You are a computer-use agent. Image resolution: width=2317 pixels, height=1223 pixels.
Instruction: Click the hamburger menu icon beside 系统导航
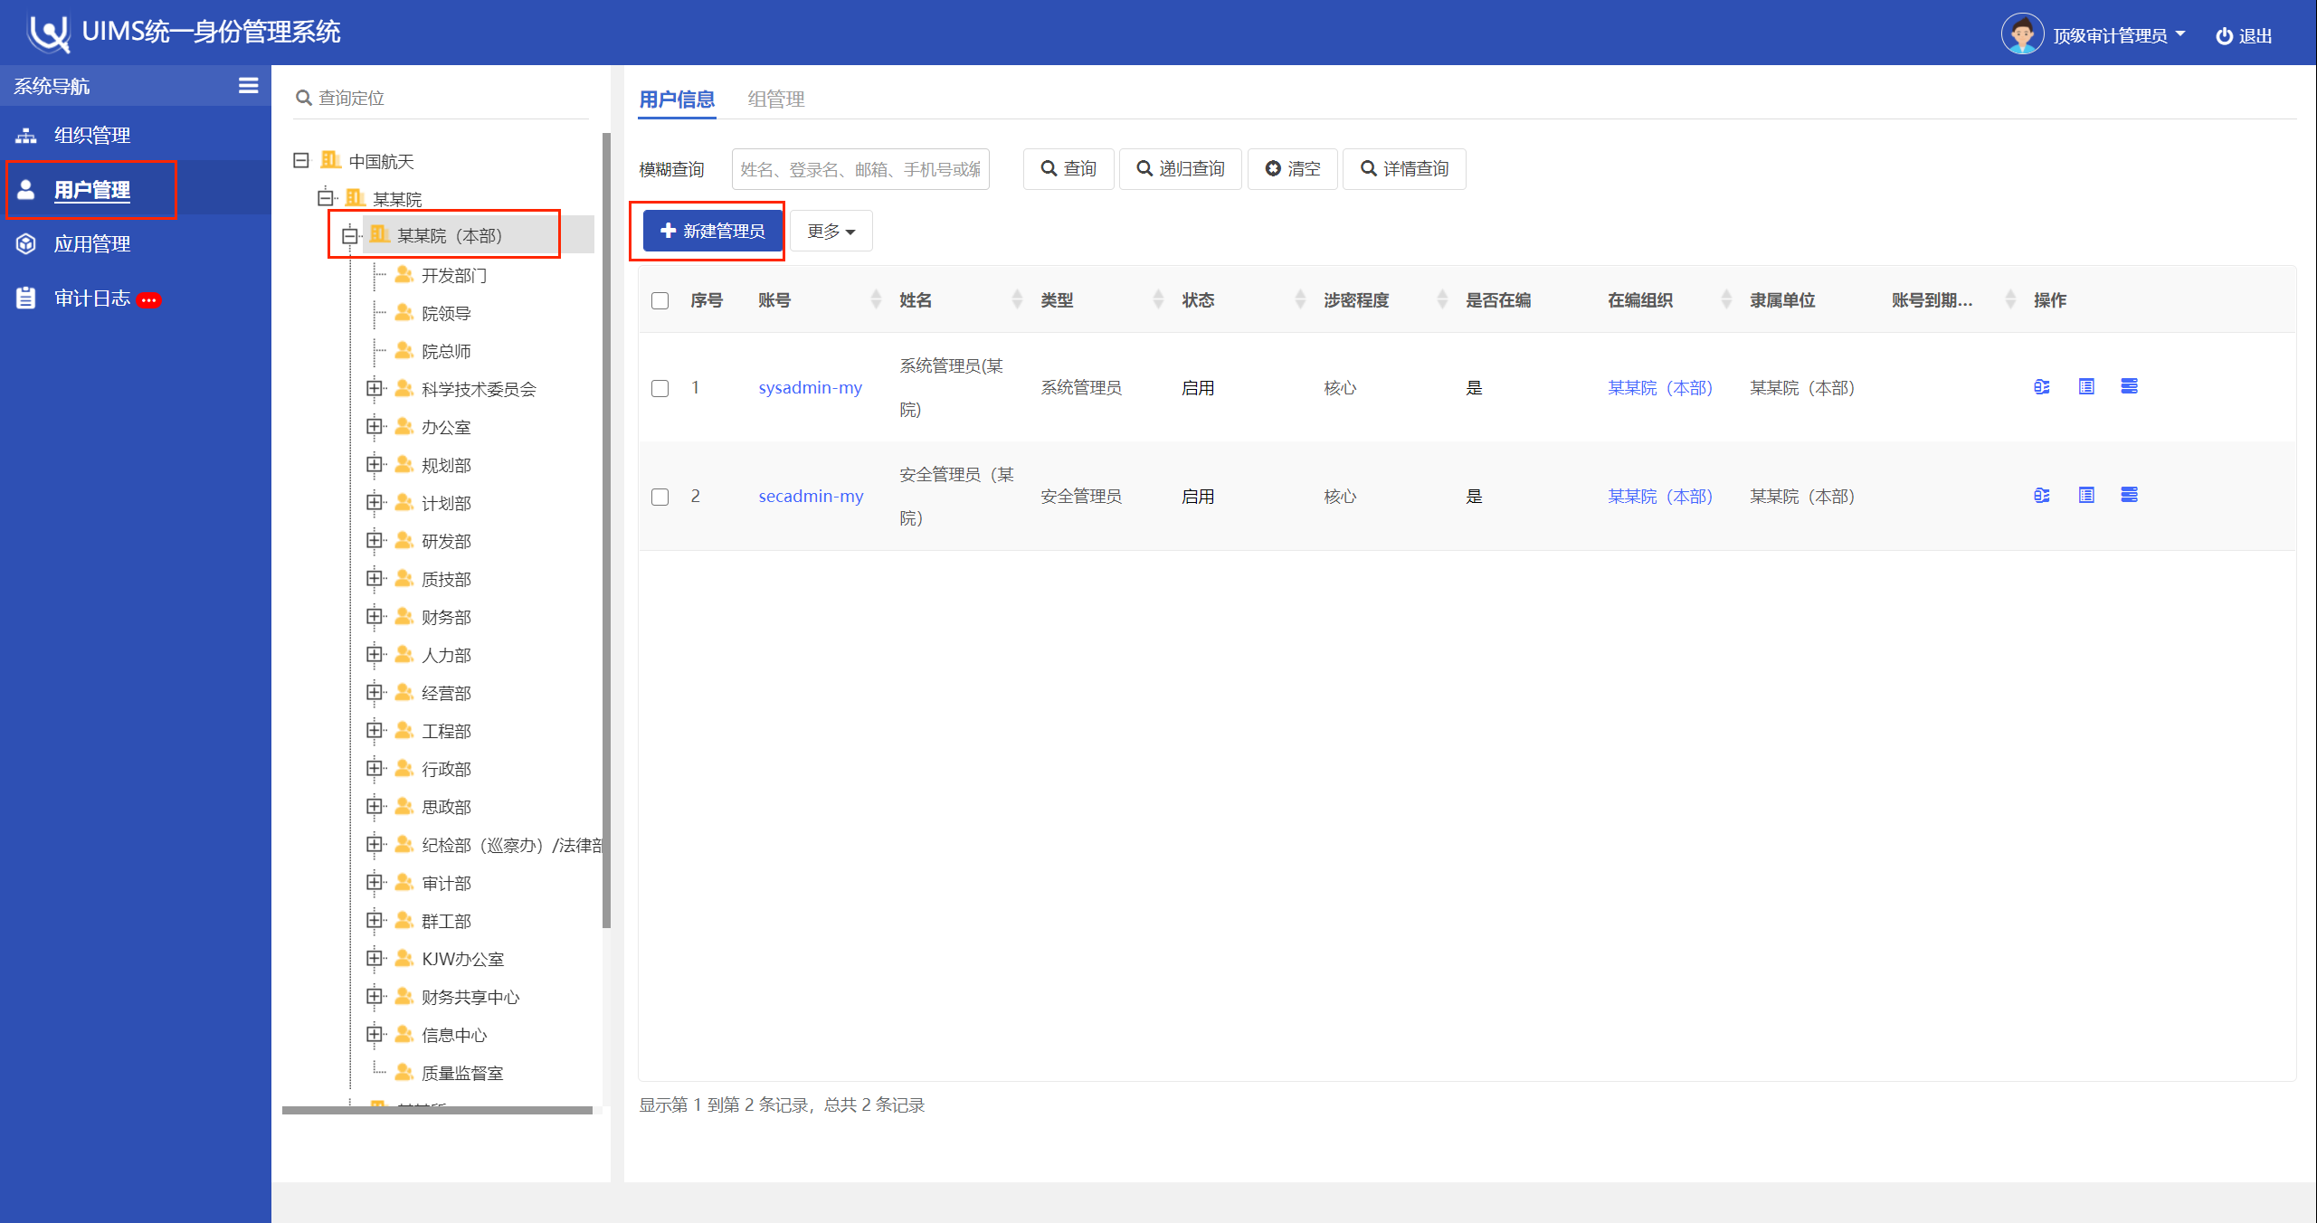(x=248, y=86)
